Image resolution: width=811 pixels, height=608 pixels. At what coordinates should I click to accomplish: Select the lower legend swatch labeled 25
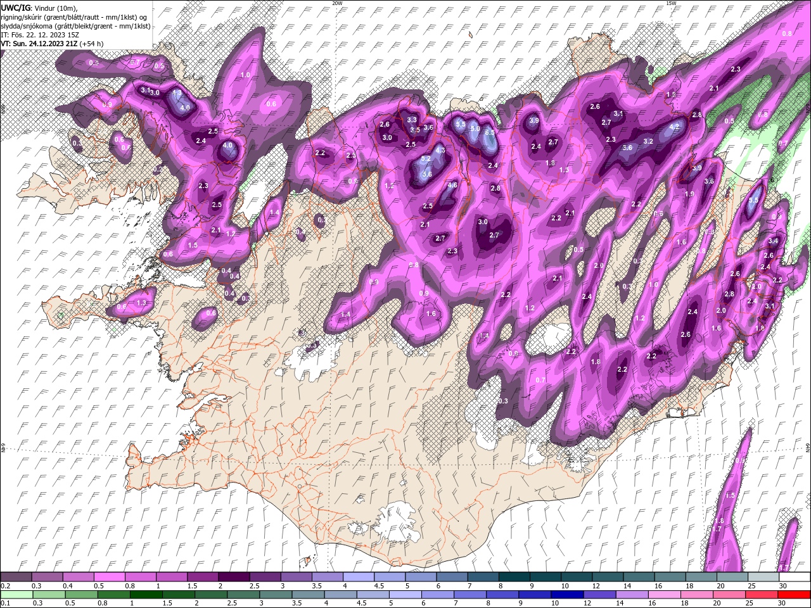(760, 595)
